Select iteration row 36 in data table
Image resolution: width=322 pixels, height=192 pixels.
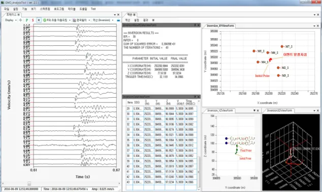162,146
